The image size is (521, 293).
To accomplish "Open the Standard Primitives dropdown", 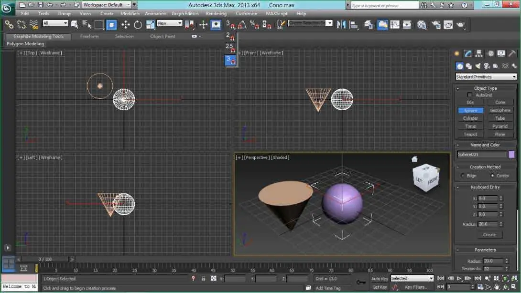I will click(x=486, y=77).
